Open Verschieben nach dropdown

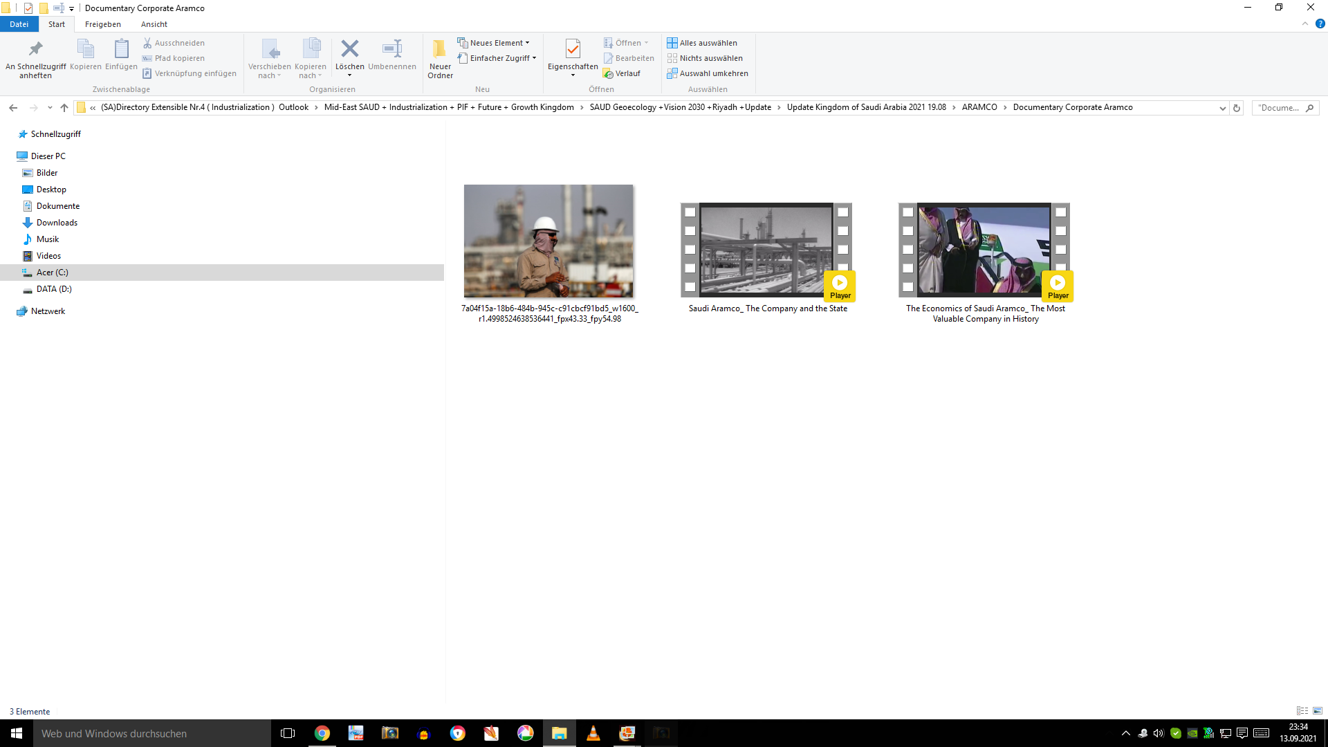269,59
